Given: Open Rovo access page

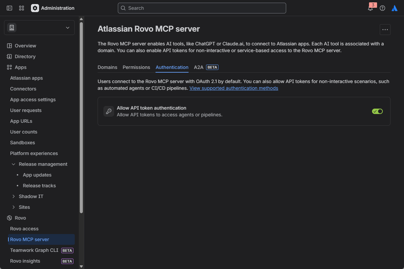Looking at the screenshot, I should click(x=24, y=229).
